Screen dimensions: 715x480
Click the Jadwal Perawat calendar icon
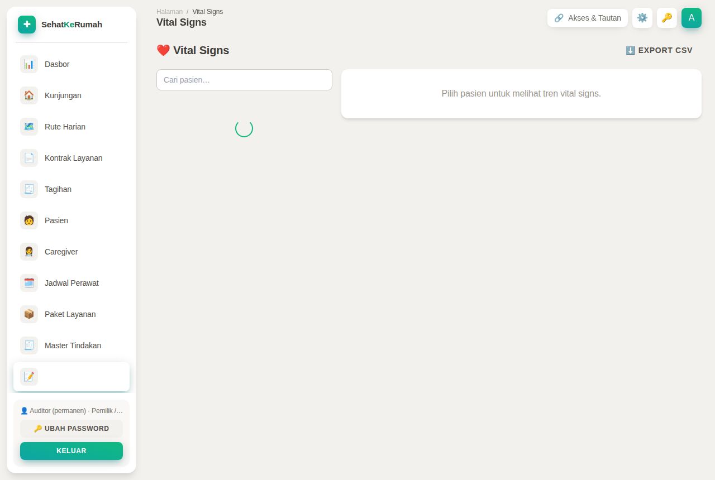(29, 283)
